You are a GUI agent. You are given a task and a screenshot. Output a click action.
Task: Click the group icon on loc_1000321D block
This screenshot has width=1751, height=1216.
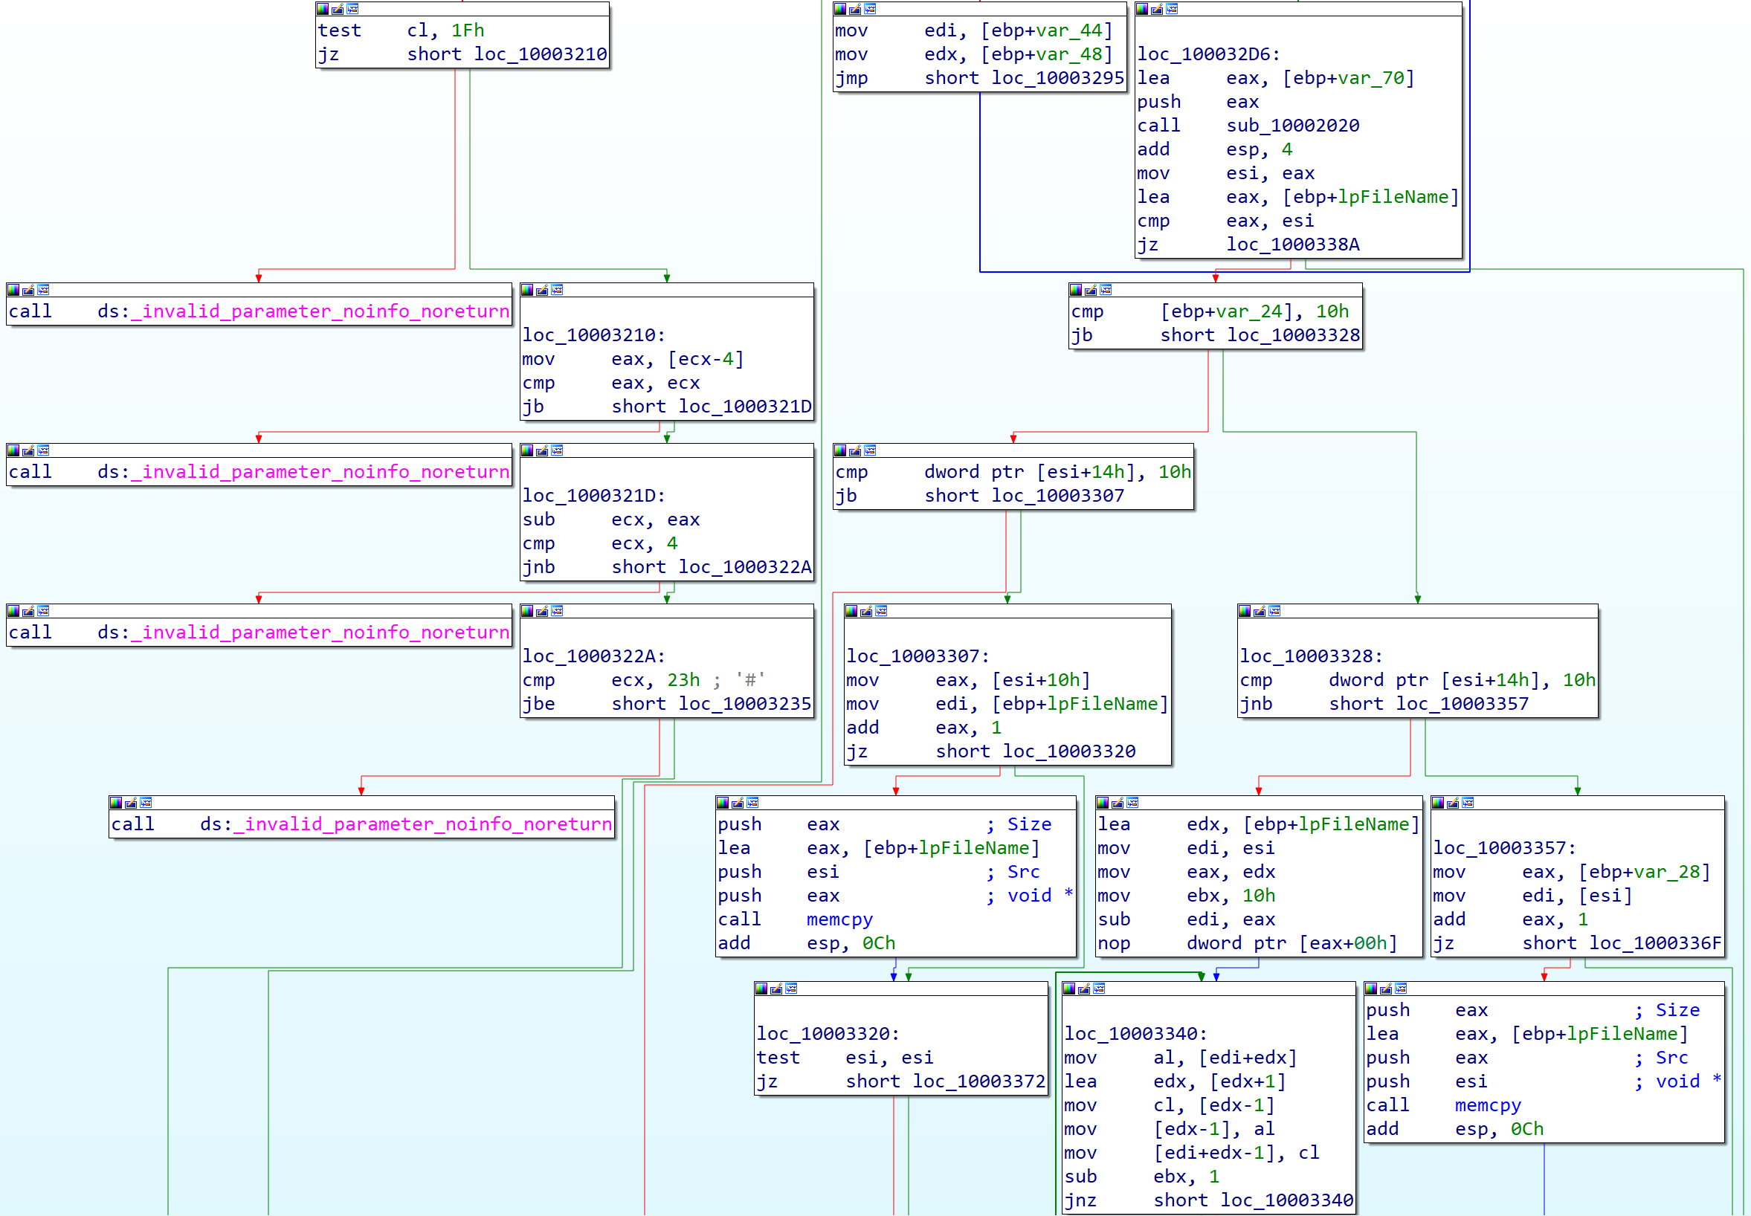557,451
